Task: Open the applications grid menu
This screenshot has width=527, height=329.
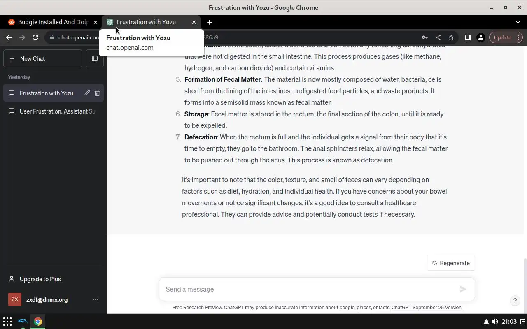Action: 7,322
